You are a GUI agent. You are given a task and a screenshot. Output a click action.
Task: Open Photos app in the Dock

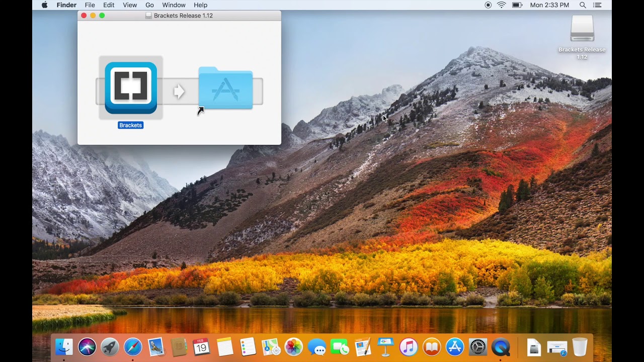(x=294, y=347)
